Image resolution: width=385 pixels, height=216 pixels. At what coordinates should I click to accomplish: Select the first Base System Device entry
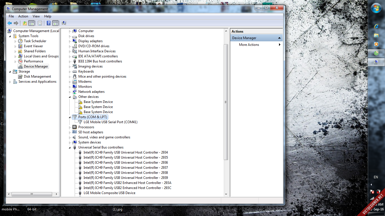[x=98, y=102]
